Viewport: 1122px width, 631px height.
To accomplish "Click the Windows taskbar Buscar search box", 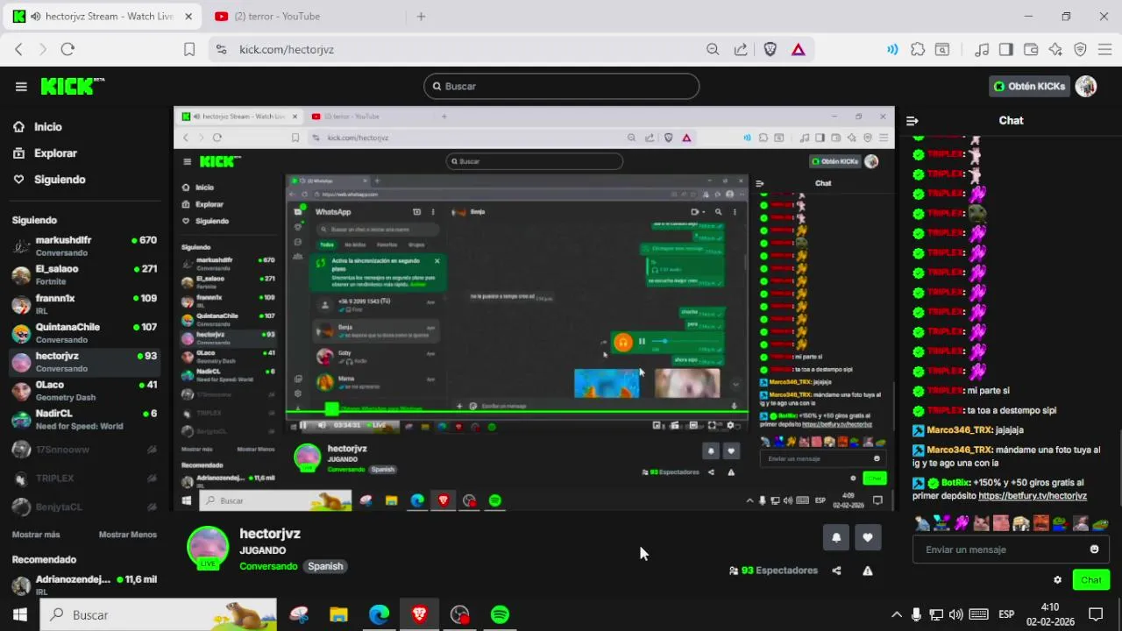I will tap(159, 614).
